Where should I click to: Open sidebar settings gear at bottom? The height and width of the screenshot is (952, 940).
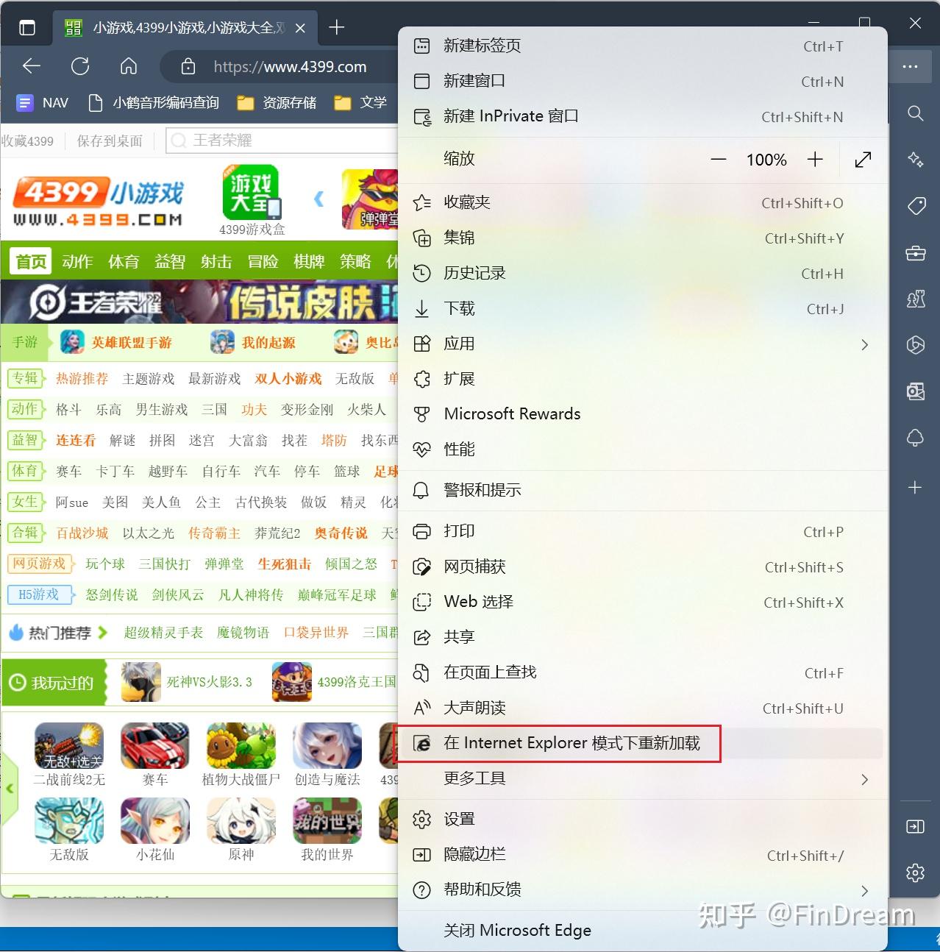(x=916, y=873)
